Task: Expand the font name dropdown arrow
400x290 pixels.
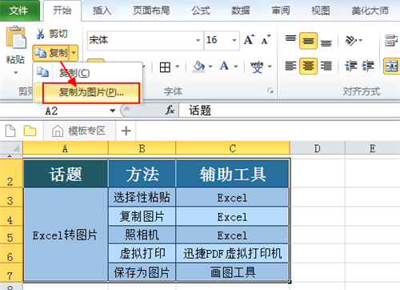Action: 198,40
